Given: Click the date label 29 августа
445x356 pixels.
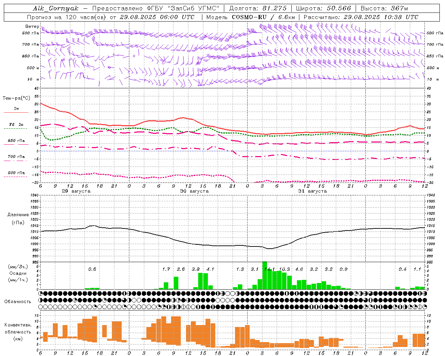Looking at the screenshot, I should (76, 191).
